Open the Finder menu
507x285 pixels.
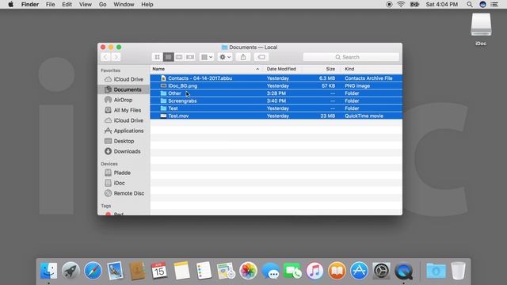[x=30, y=4]
